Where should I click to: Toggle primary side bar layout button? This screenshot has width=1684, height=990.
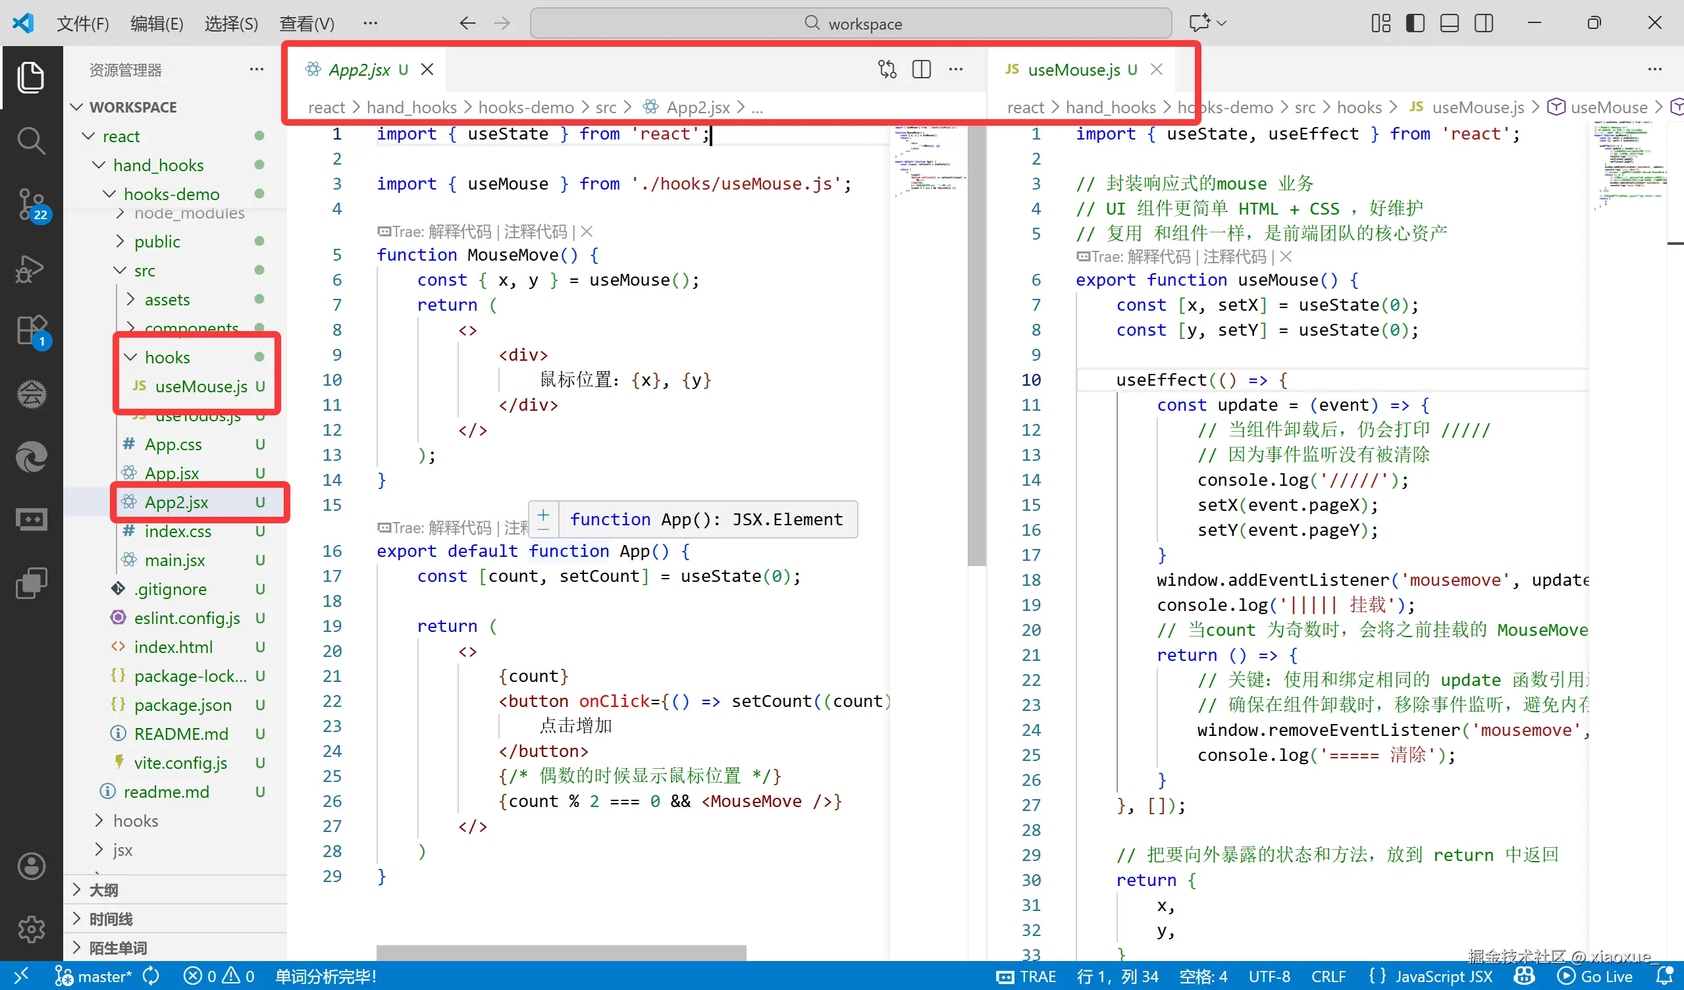1415,24
